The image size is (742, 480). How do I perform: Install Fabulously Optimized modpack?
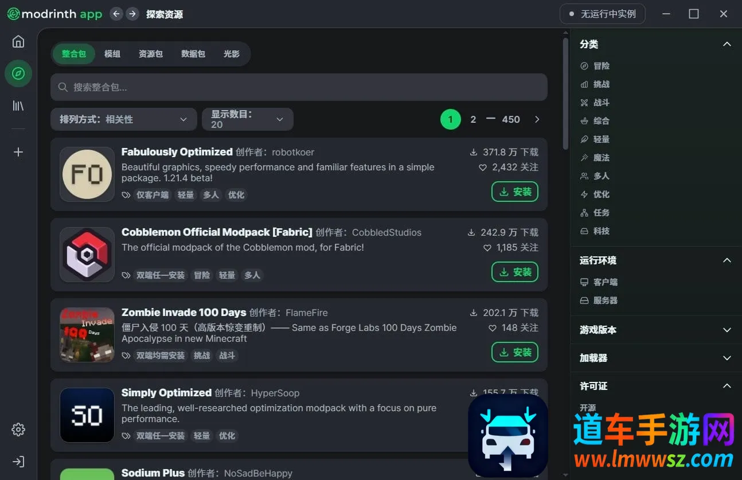click(515, 192)
